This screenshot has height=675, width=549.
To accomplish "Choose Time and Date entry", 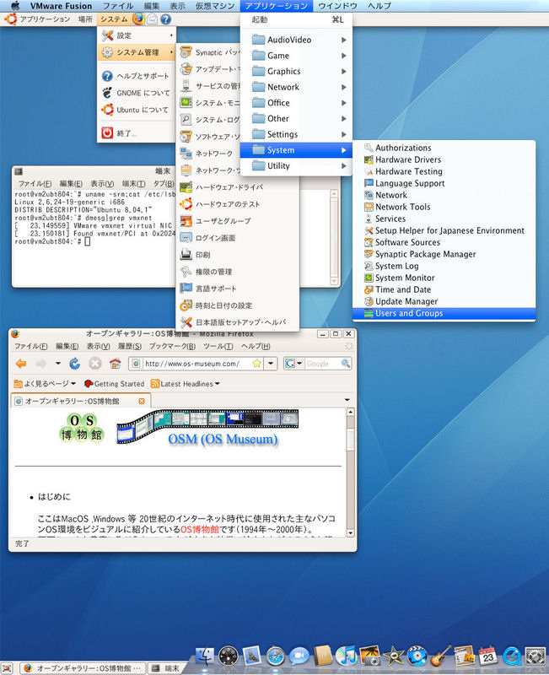I will tap(444, 289).
